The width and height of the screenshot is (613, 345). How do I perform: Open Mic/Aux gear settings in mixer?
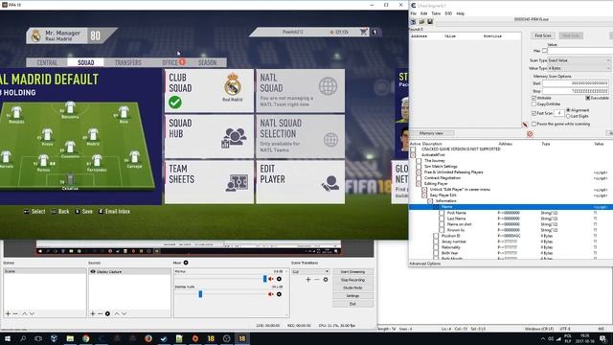[279, 279]
